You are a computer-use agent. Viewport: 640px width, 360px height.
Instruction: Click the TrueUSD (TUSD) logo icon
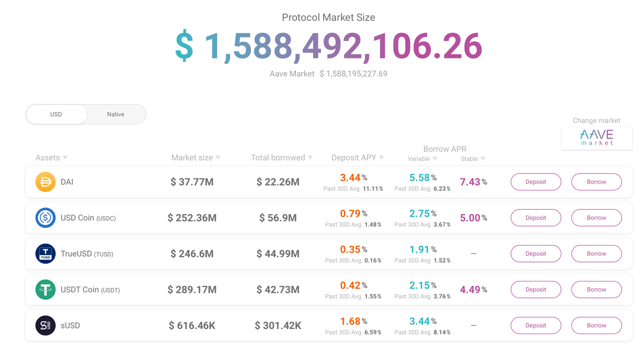[45, 253]
